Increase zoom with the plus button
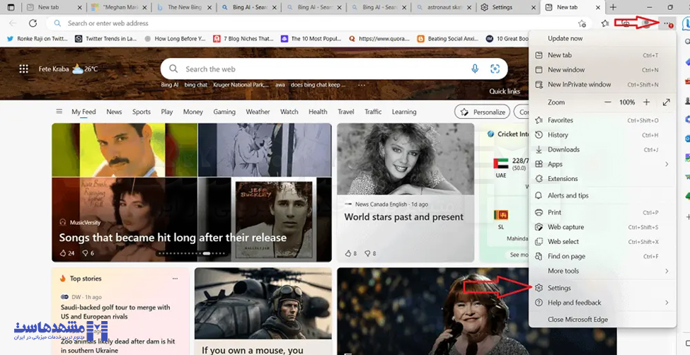Viewport: 690px width, 355px height. pos(646,103)
